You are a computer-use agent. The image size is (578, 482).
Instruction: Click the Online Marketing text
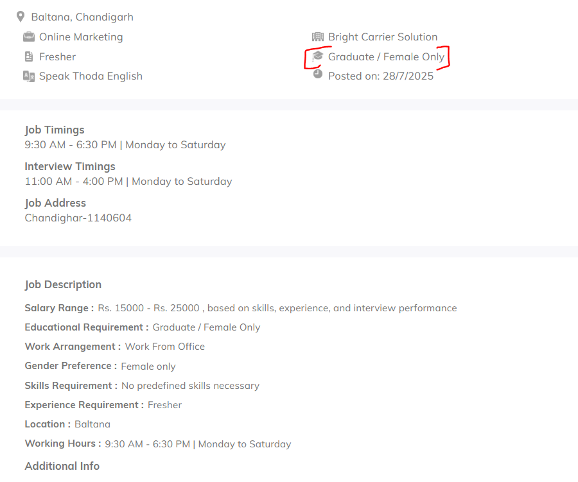(x=81, y=37)
